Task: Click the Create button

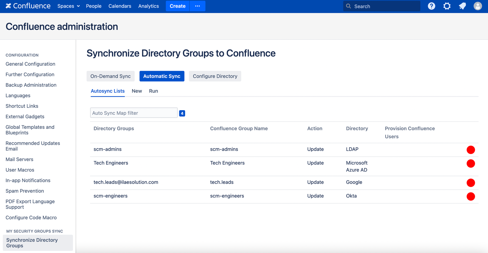Action: 178,6
